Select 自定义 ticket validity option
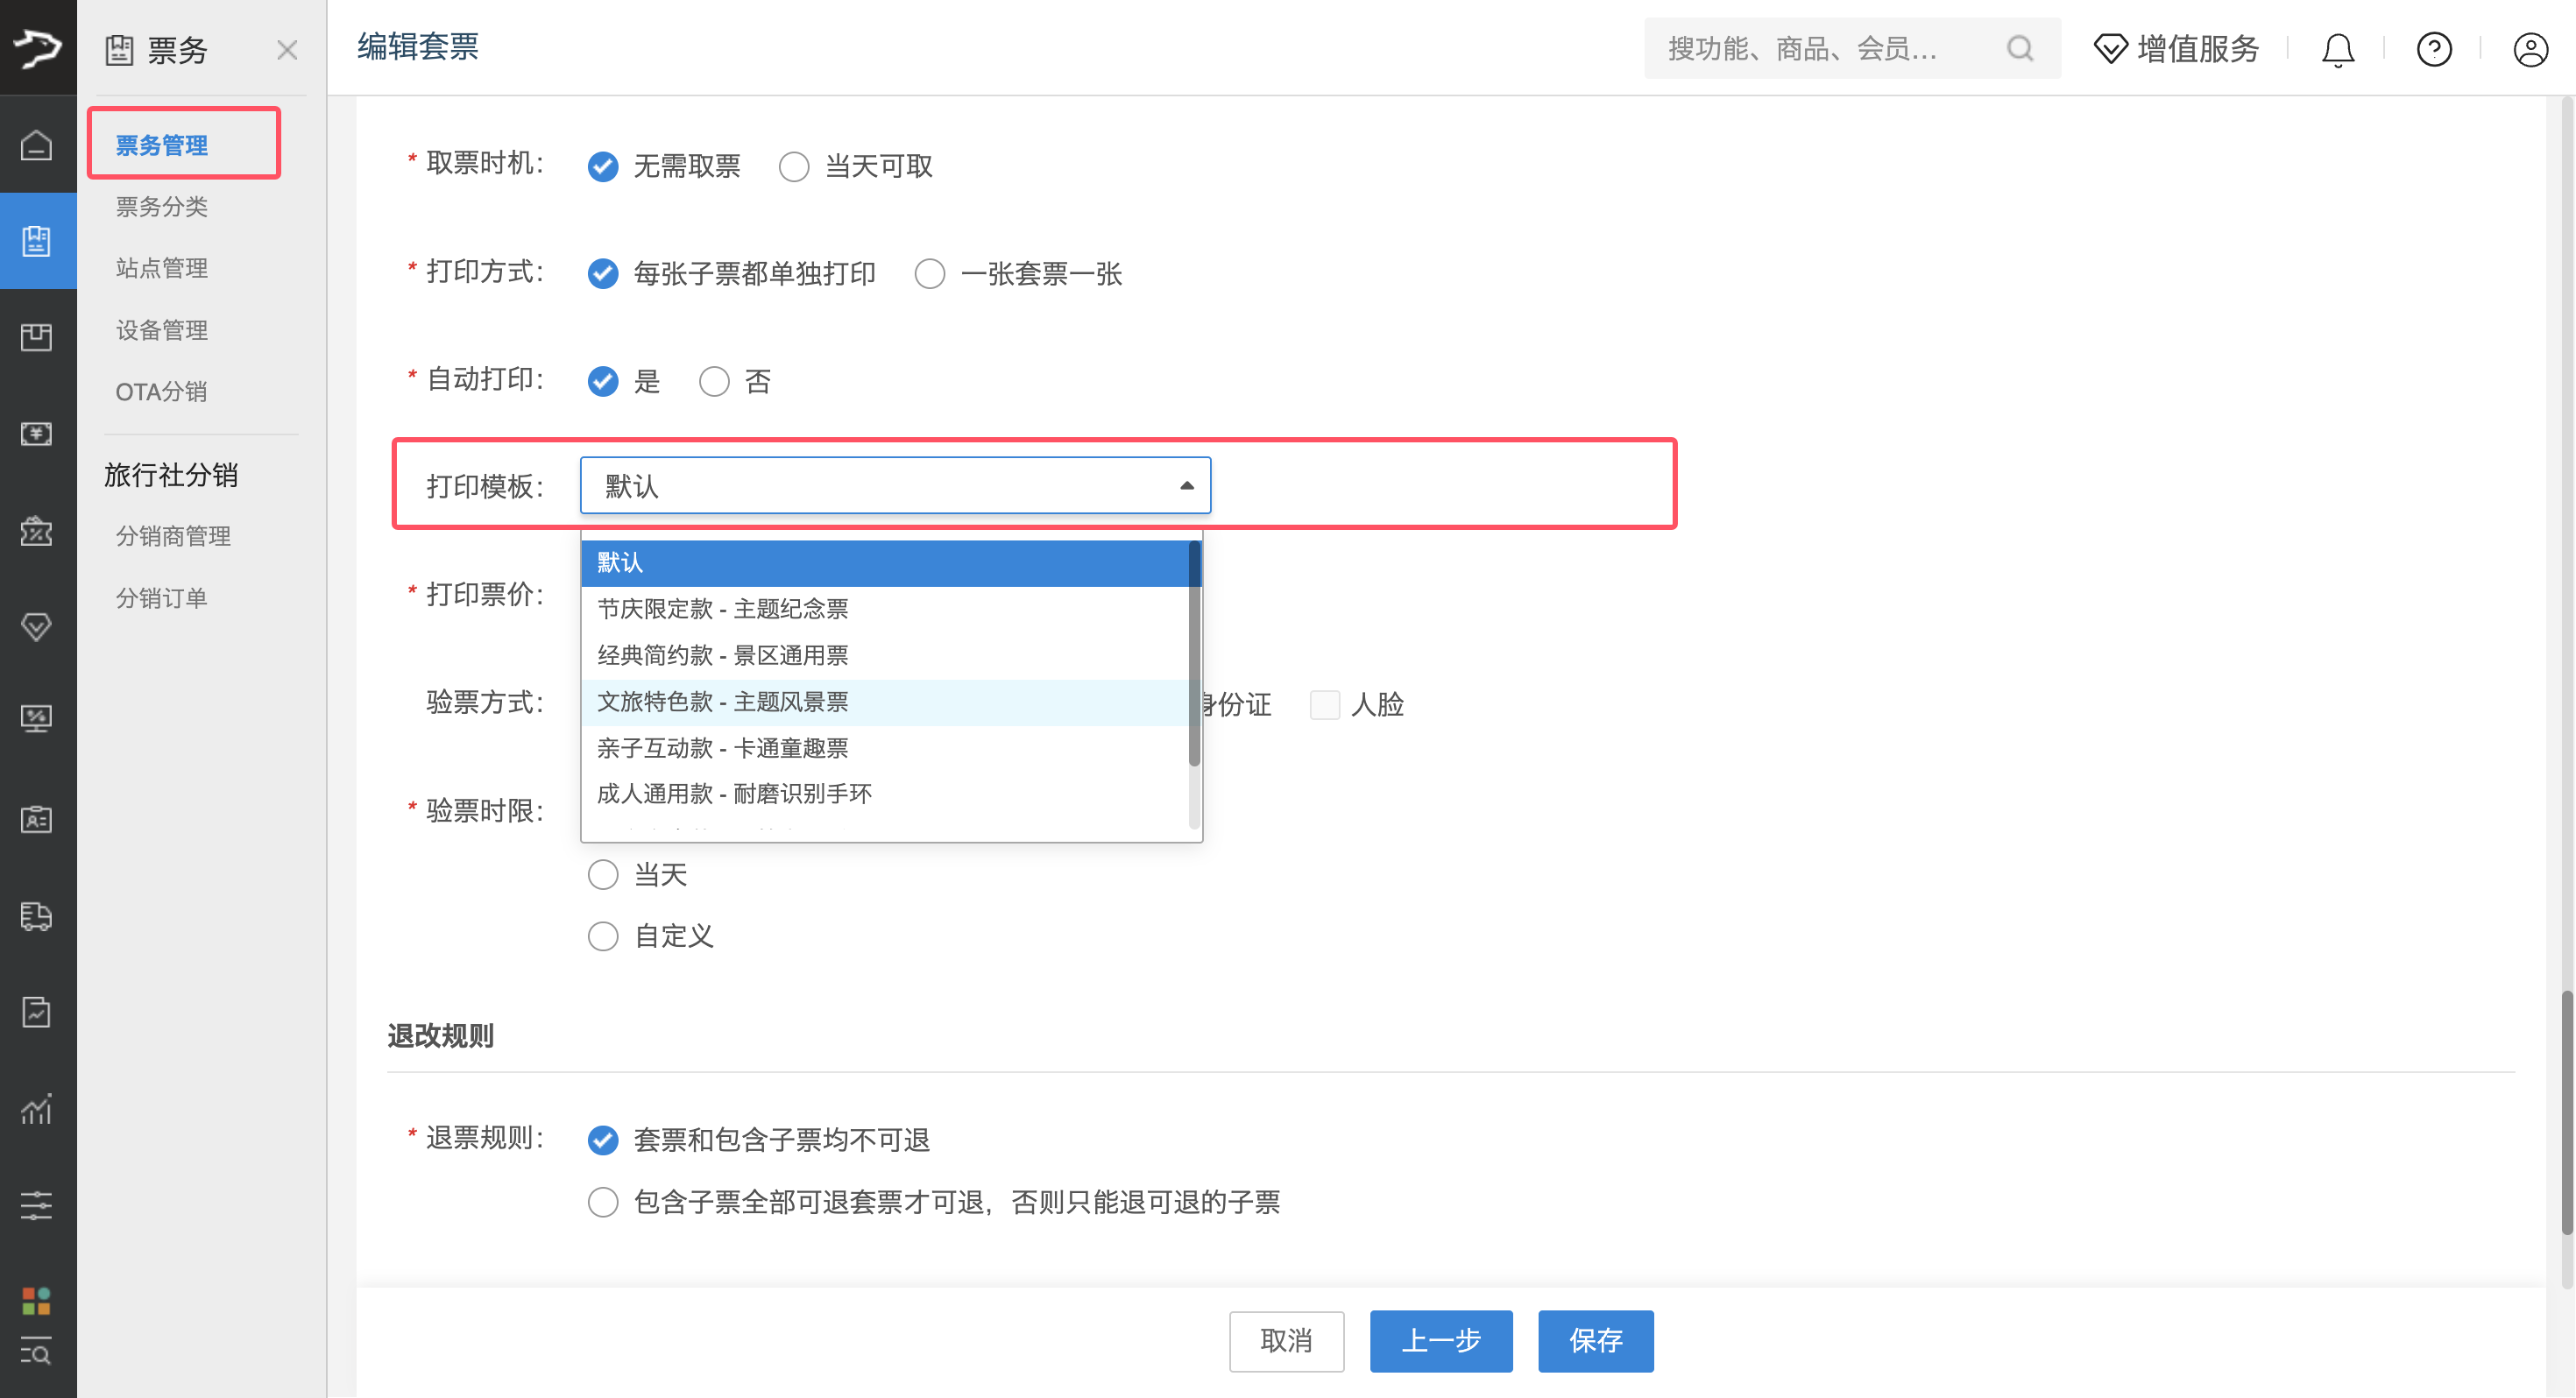This screenshot has width=2576, height=1398. pos(603,936)
